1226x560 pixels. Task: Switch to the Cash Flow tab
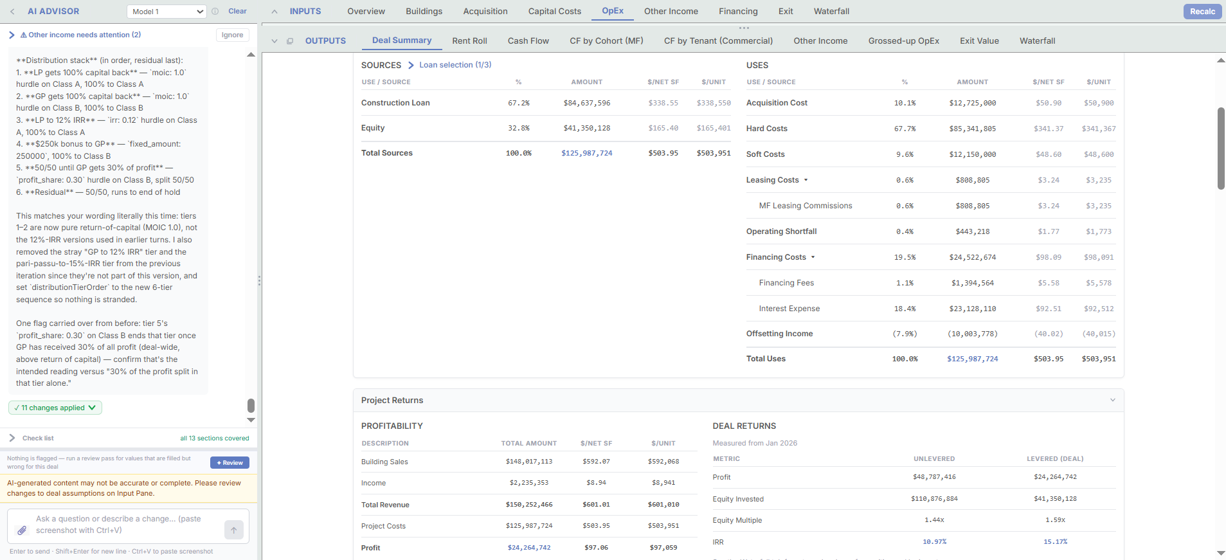(x=528, y=41)
